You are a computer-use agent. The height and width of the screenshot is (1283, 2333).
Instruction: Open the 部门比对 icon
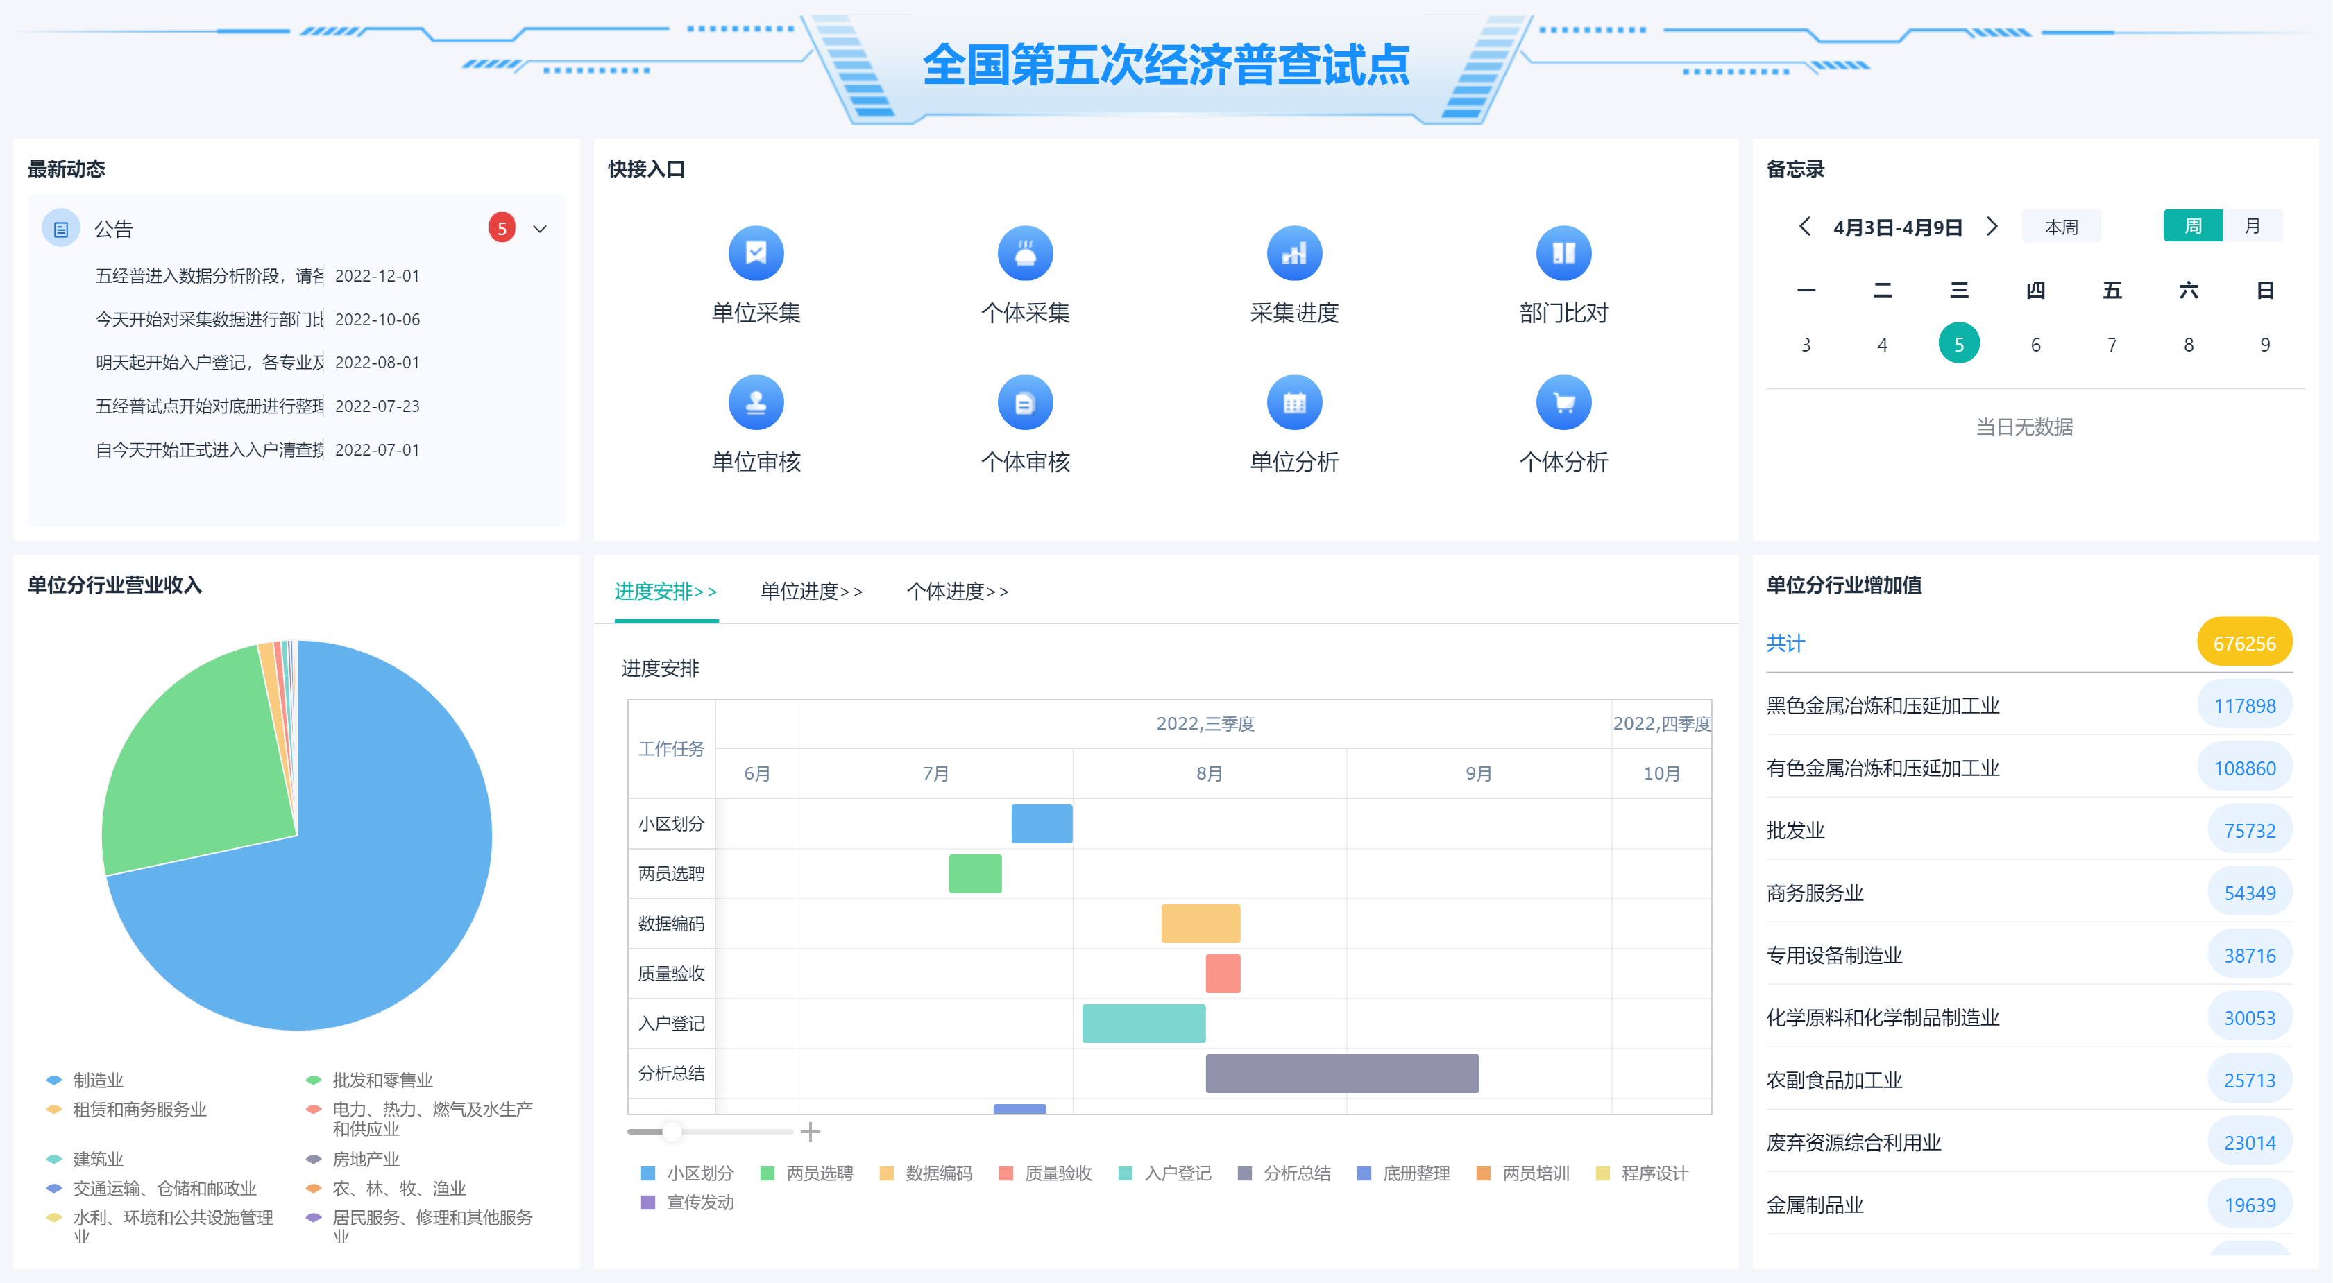[x=1563, y=252]
